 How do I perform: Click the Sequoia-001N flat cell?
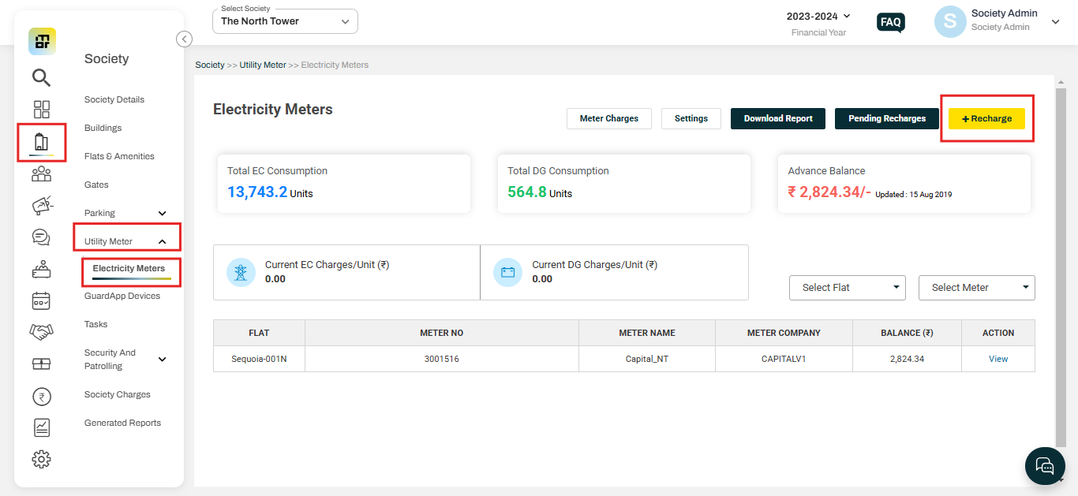[259, 359]
